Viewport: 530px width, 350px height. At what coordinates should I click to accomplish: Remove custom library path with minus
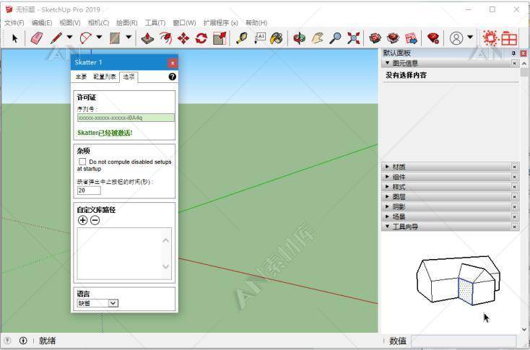[x=95, y=220]
